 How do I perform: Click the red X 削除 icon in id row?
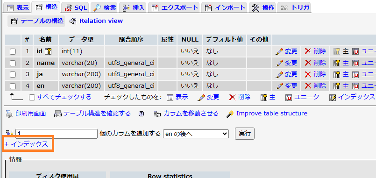pos(308,51)
